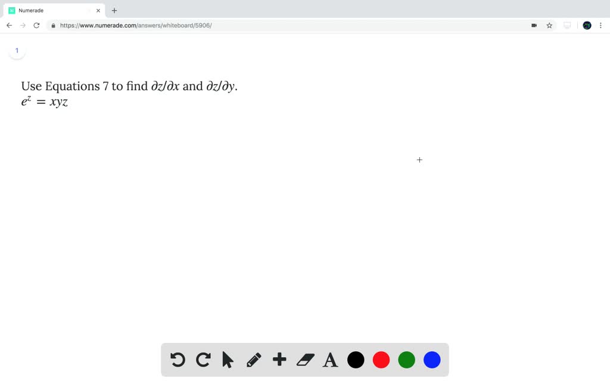Click the plus icon to add content
This screenshot has height=381, width=610.
[x=279, y=360]
